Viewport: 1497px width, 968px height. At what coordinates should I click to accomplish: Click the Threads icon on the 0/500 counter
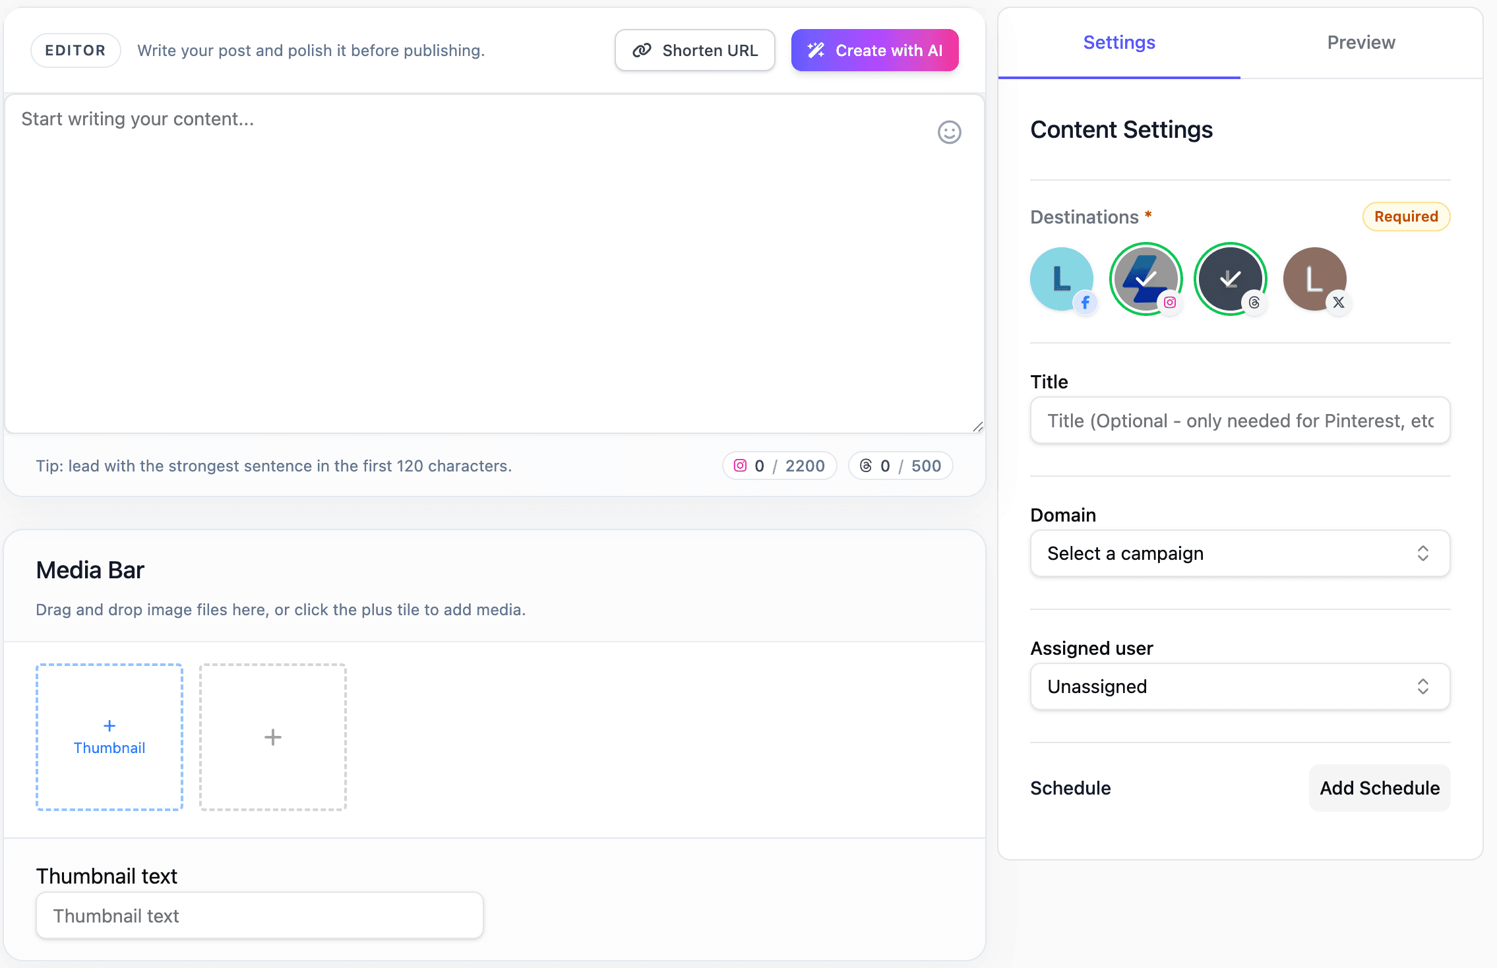tap(865, 465)
